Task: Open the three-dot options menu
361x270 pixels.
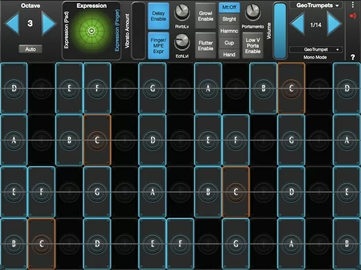Action: pos(353,5)
